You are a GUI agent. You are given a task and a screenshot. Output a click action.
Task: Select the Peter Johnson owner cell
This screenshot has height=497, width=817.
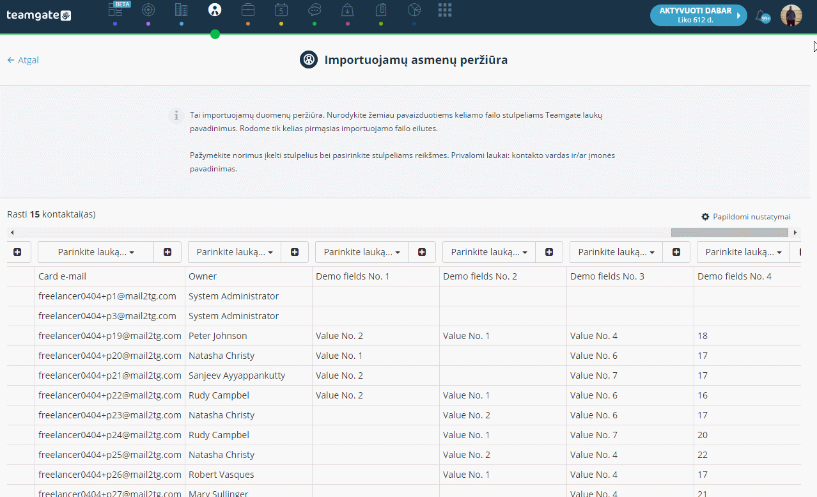pyautogui.click(x=248, y=336)
